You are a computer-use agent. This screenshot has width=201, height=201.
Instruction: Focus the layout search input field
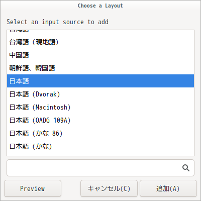pyautogui.click(x=100, y=168)
